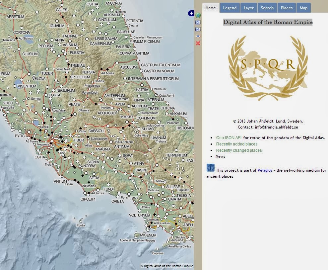Click the CASTRUM TRUENTINUM label
The width and height of the screenshot is (328, 270).
[x=161, y=65]
